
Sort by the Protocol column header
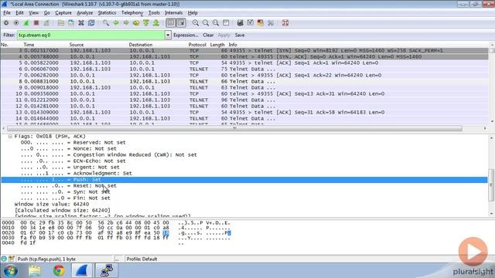[197, 45]
